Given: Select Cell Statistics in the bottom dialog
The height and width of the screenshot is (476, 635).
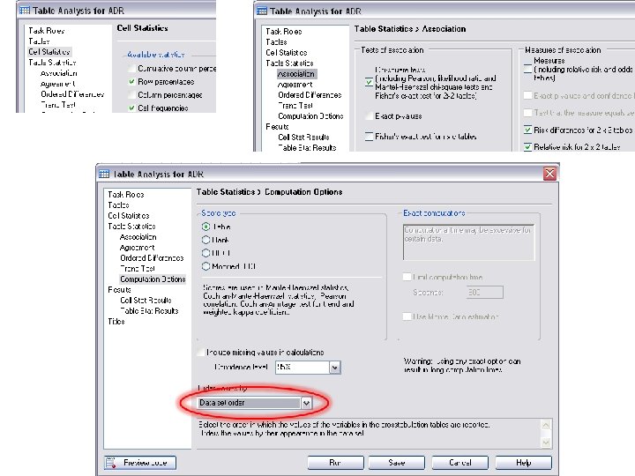Looking at the screenshot, I should 129,216.
